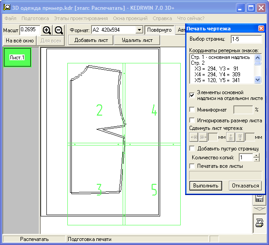This screenshot has height=245, width=269.
Task: Click the vertical shift mm input field
Action: tap(250, 137)
